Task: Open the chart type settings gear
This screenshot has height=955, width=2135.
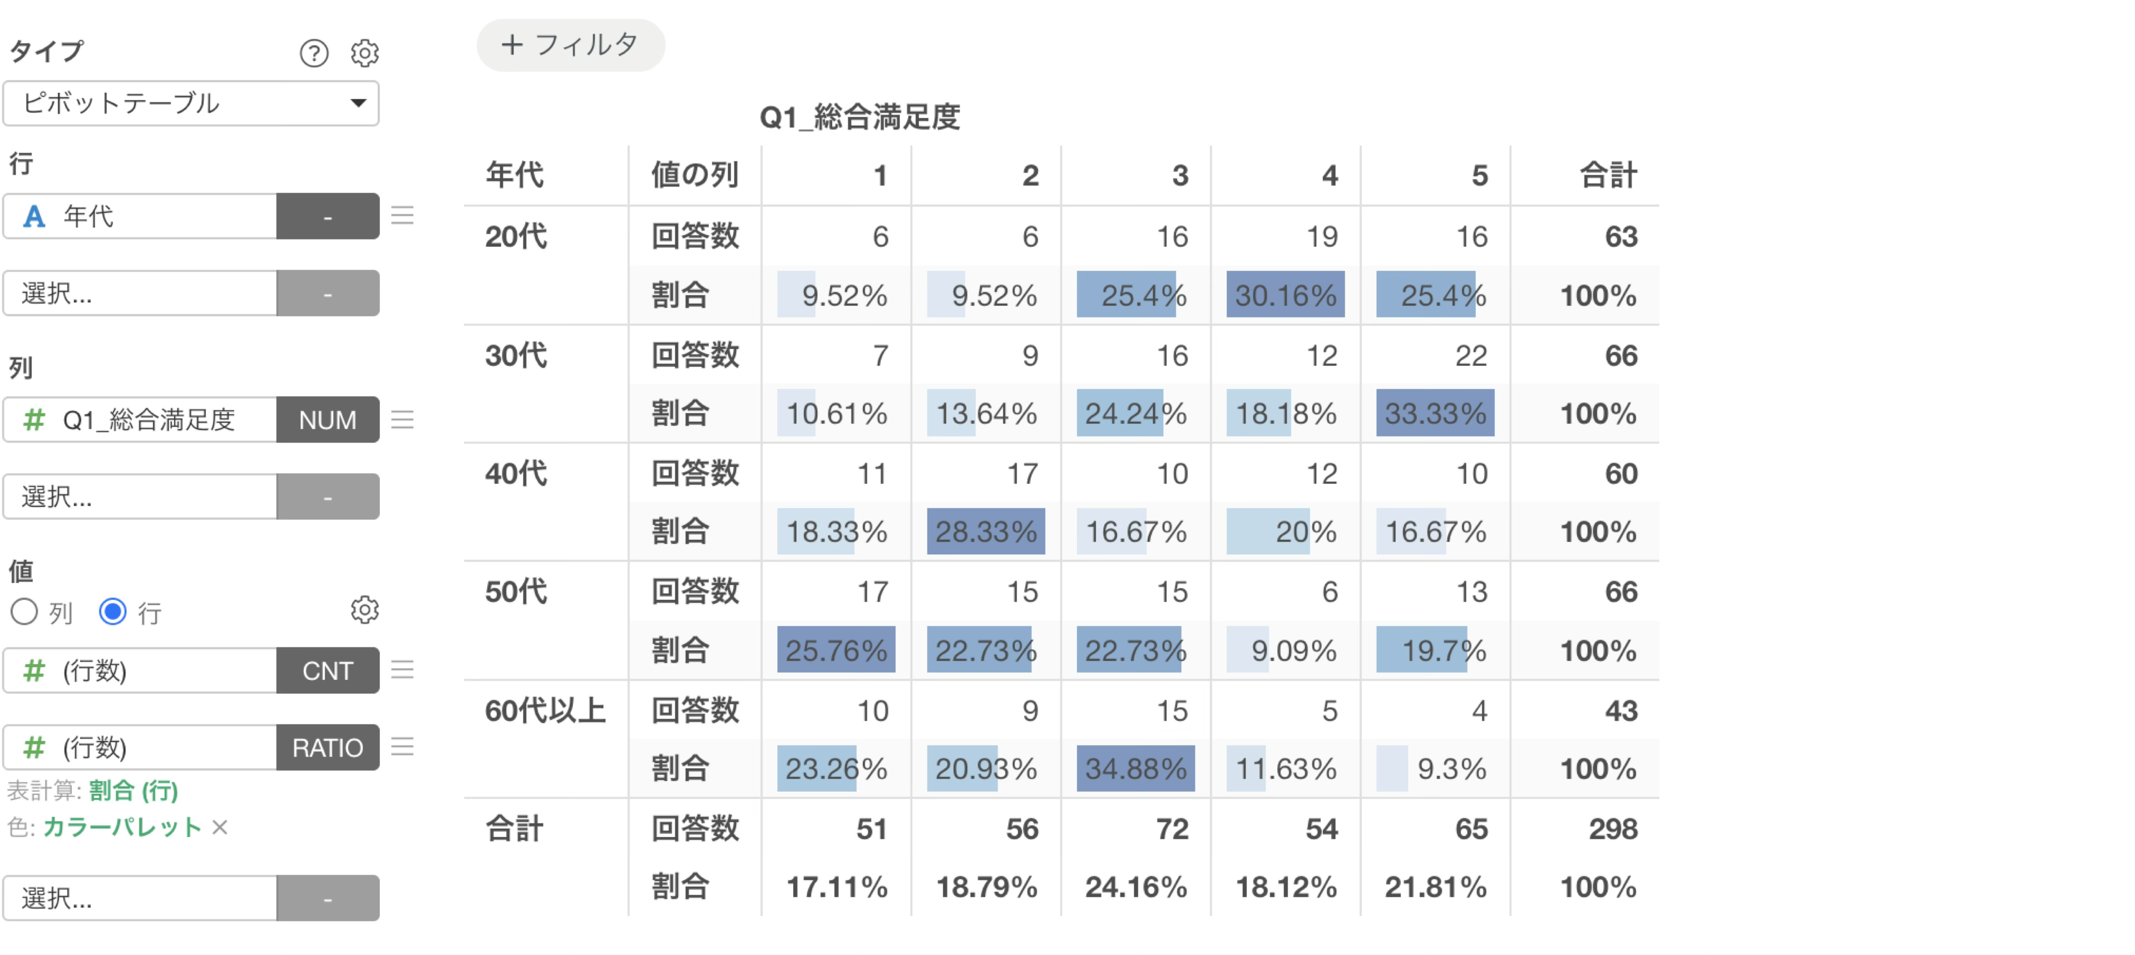Action: coord(365,53)
